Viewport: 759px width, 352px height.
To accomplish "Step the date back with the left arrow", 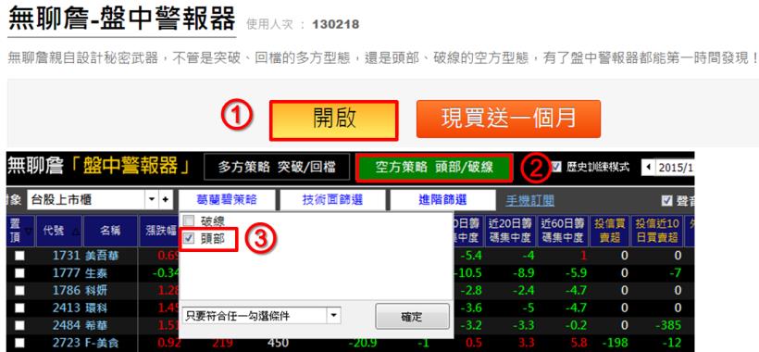I will click(648, 168).
